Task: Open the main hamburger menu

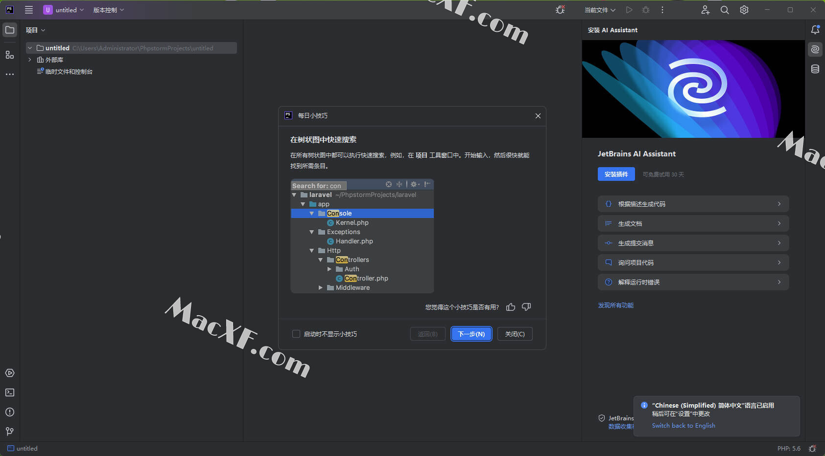Action: click(x=29, y=10)
